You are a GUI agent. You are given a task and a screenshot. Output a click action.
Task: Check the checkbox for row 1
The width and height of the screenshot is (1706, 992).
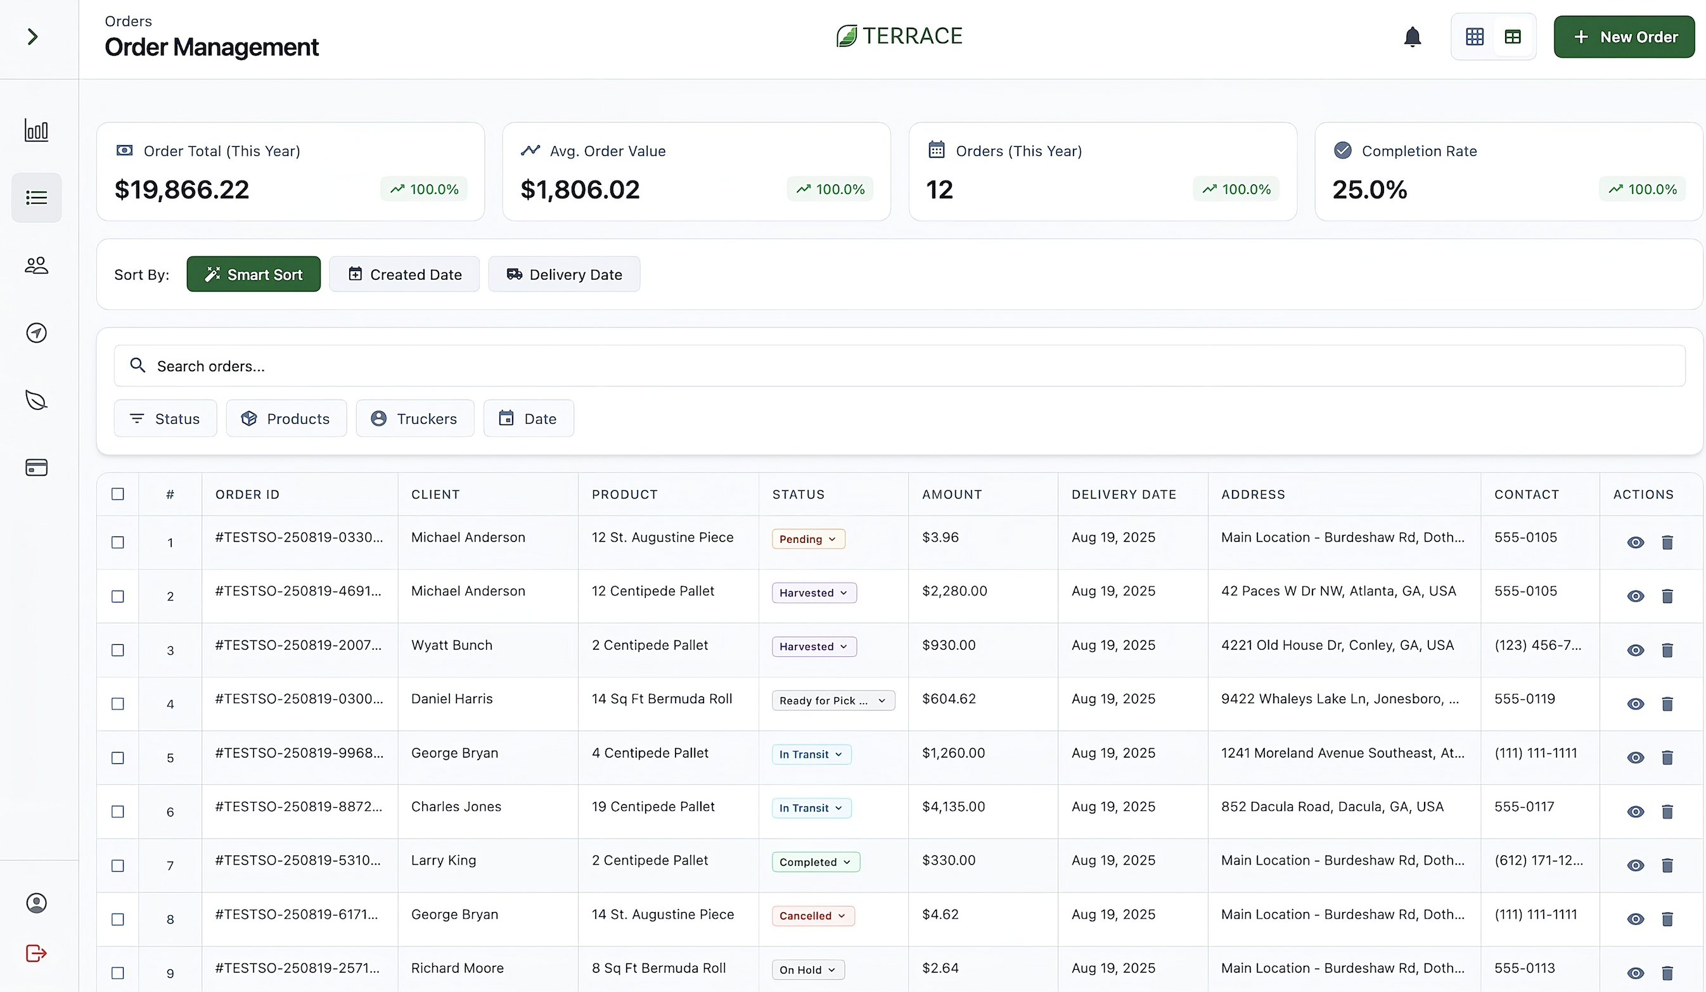(x=118, y=542)
